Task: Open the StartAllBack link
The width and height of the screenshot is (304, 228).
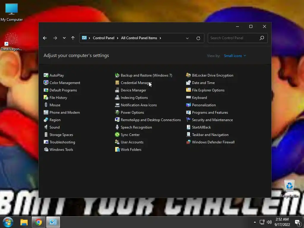Action: (201, 127)
